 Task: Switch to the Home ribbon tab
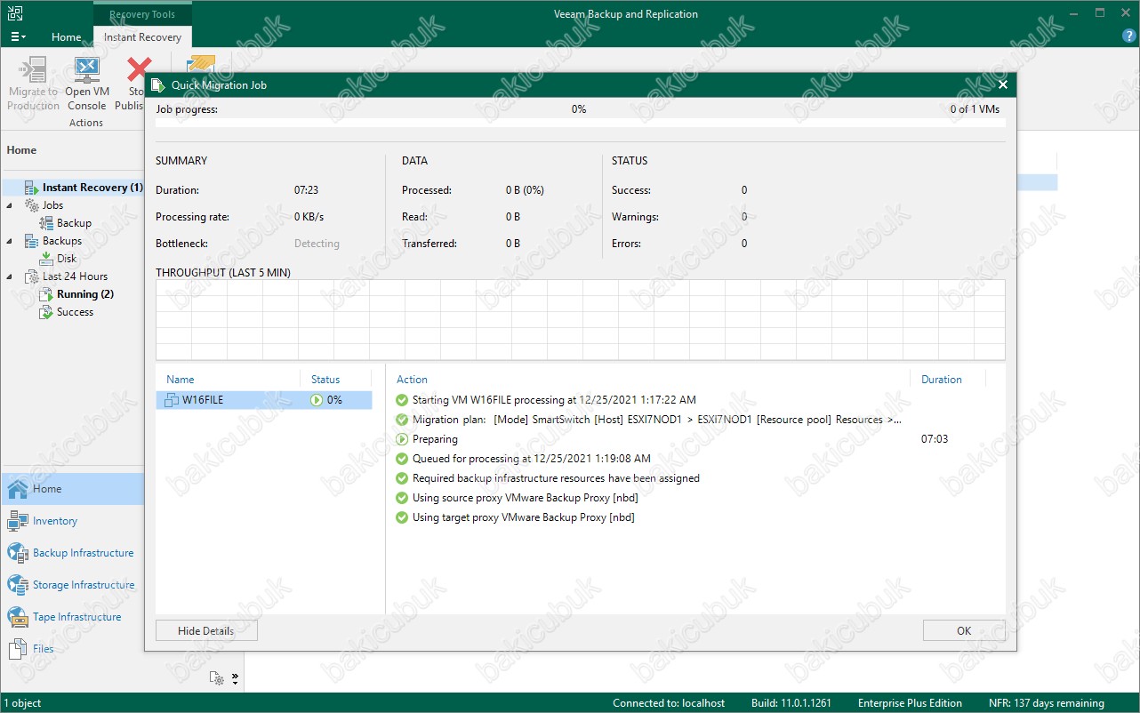coord(67,37)
